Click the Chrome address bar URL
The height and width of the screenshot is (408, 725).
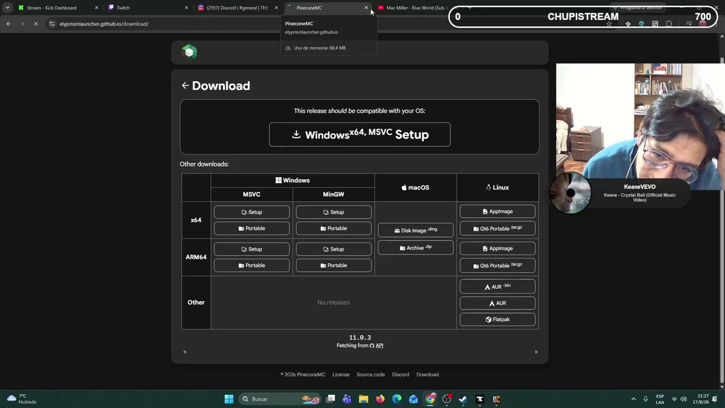(104, 24)
